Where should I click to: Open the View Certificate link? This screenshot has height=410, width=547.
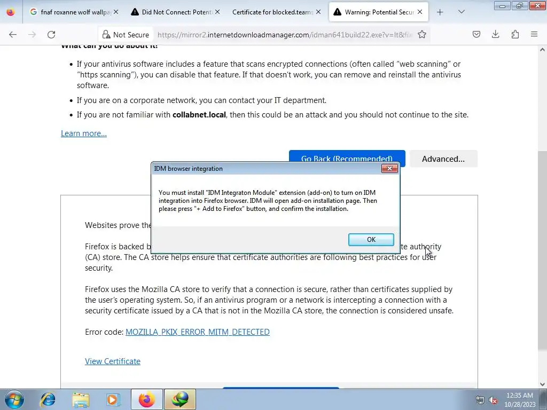pyautogui.click(x=112, y=361)
